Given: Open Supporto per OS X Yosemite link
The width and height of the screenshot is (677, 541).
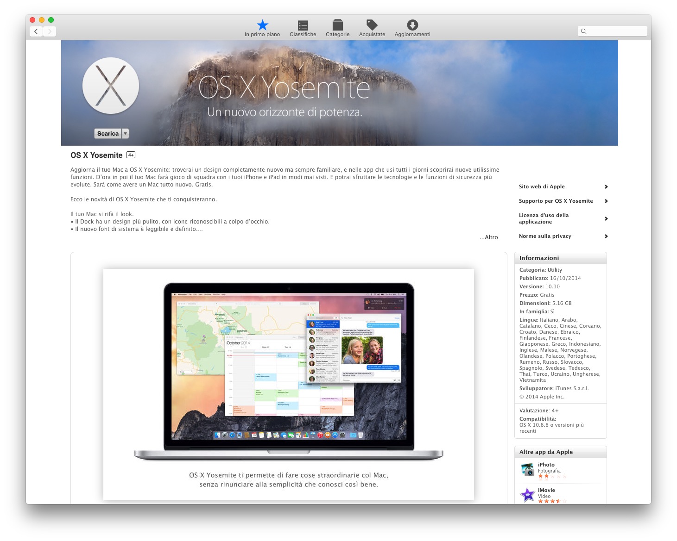Looking at the screenshot, I should (556, 201).
